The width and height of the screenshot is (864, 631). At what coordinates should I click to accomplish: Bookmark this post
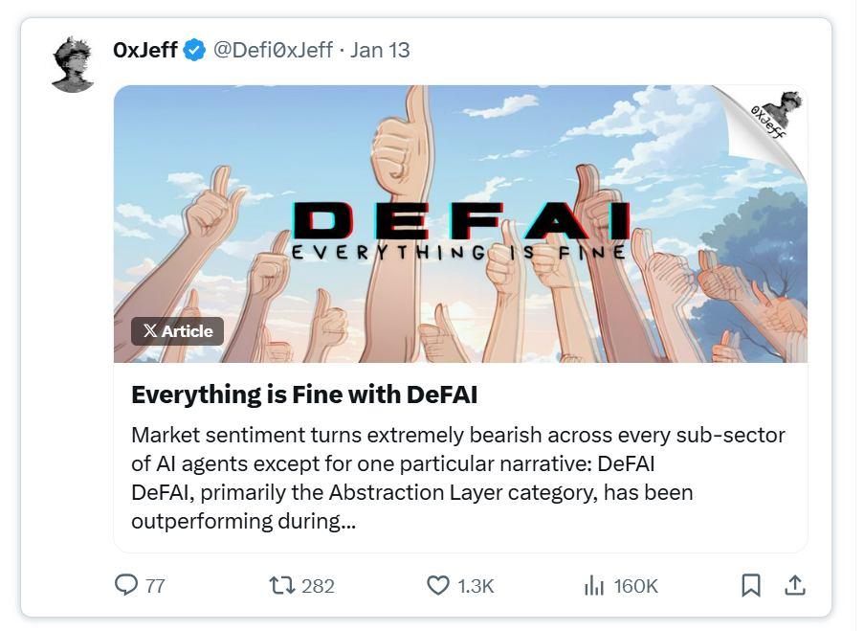coord(751,585)
